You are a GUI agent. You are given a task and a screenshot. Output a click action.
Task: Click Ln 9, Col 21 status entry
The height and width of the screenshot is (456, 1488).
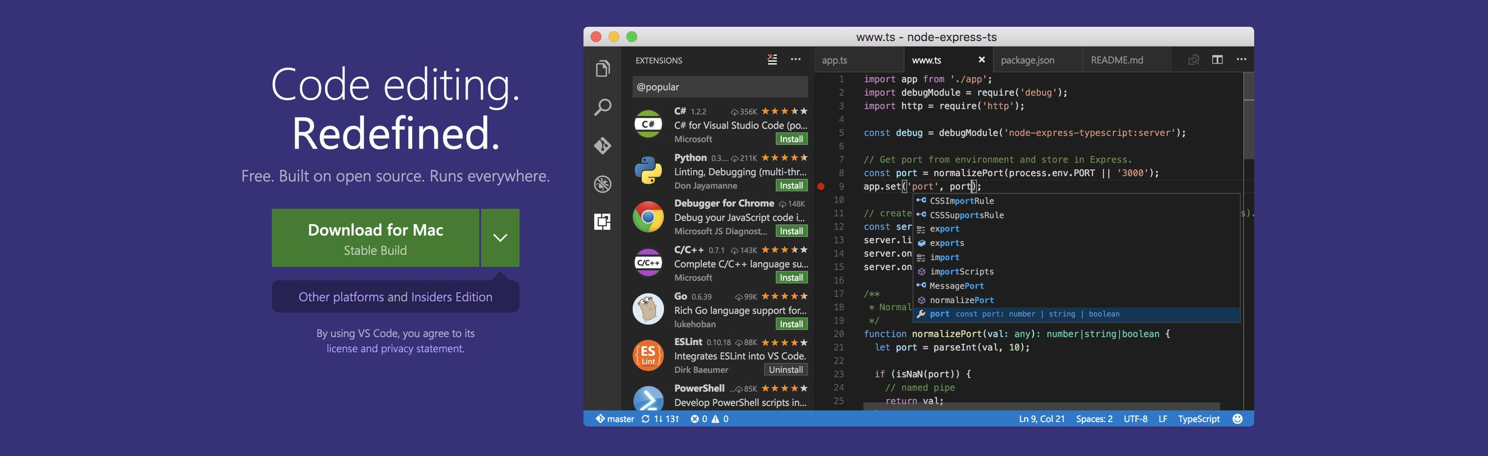point(1041,419)
